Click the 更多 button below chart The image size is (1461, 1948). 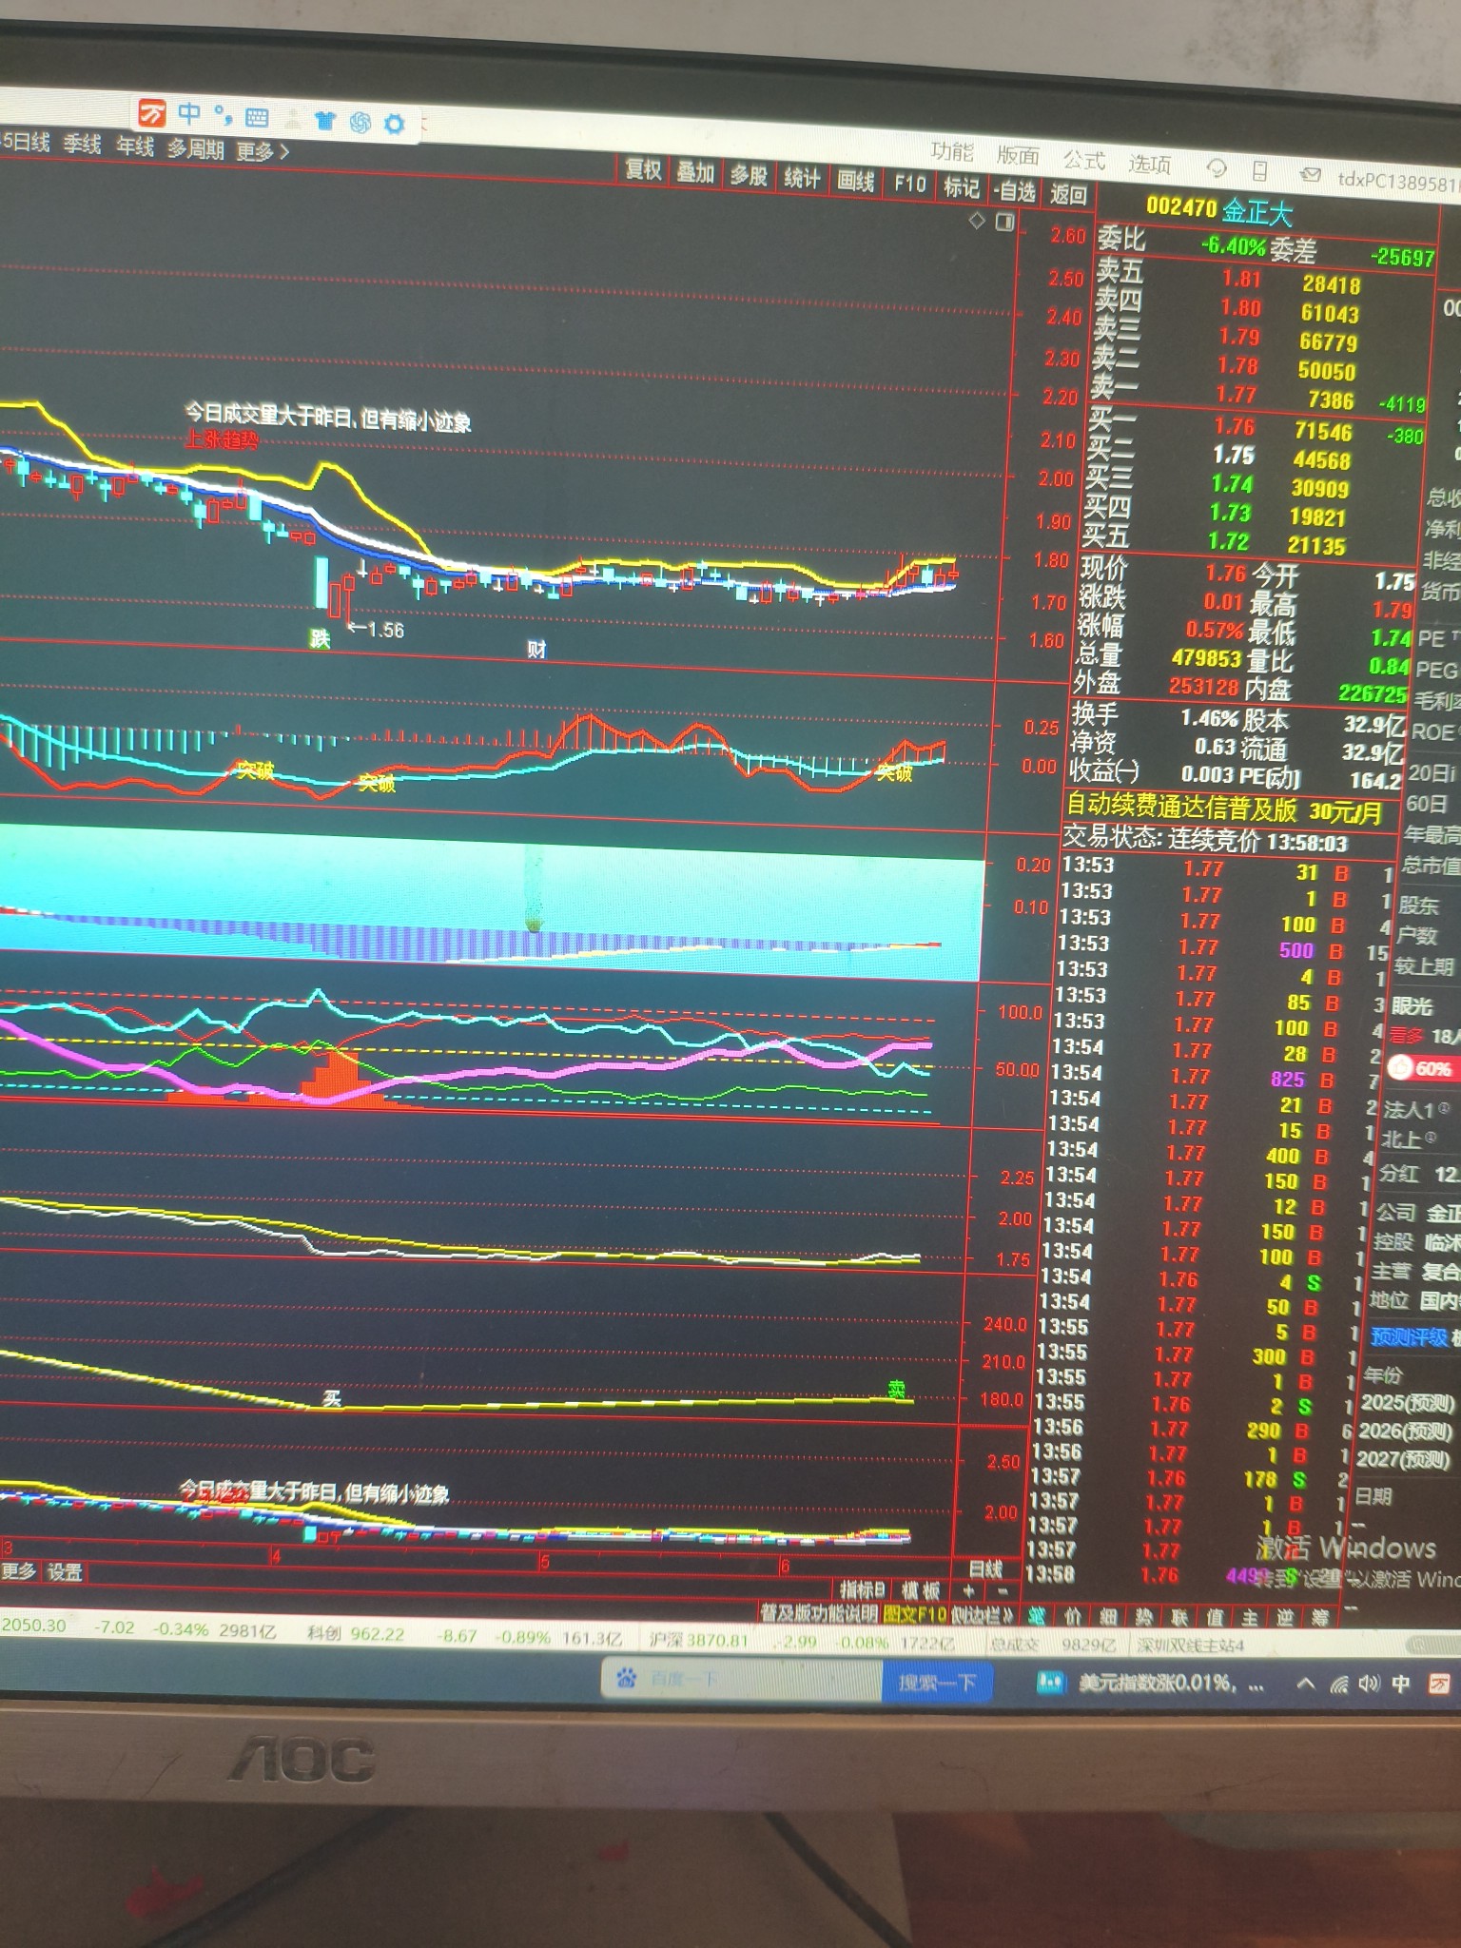point(19,1570)
